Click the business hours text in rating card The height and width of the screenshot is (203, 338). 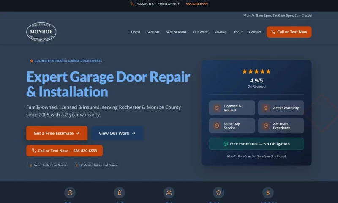(256, 156)
